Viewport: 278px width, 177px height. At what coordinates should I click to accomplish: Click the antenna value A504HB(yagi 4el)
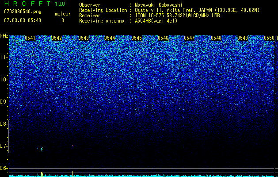[x=156, y=21]
